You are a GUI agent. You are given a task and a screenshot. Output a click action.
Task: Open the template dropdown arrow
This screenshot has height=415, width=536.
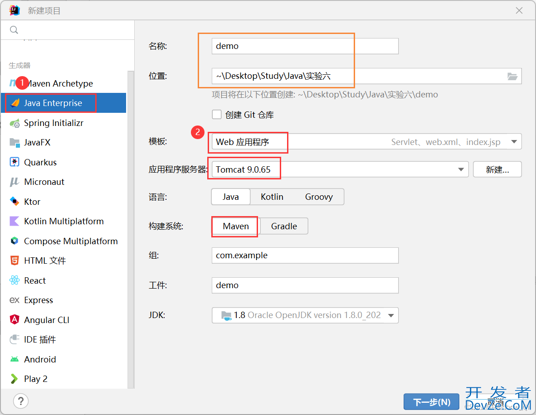click(514, 142)
